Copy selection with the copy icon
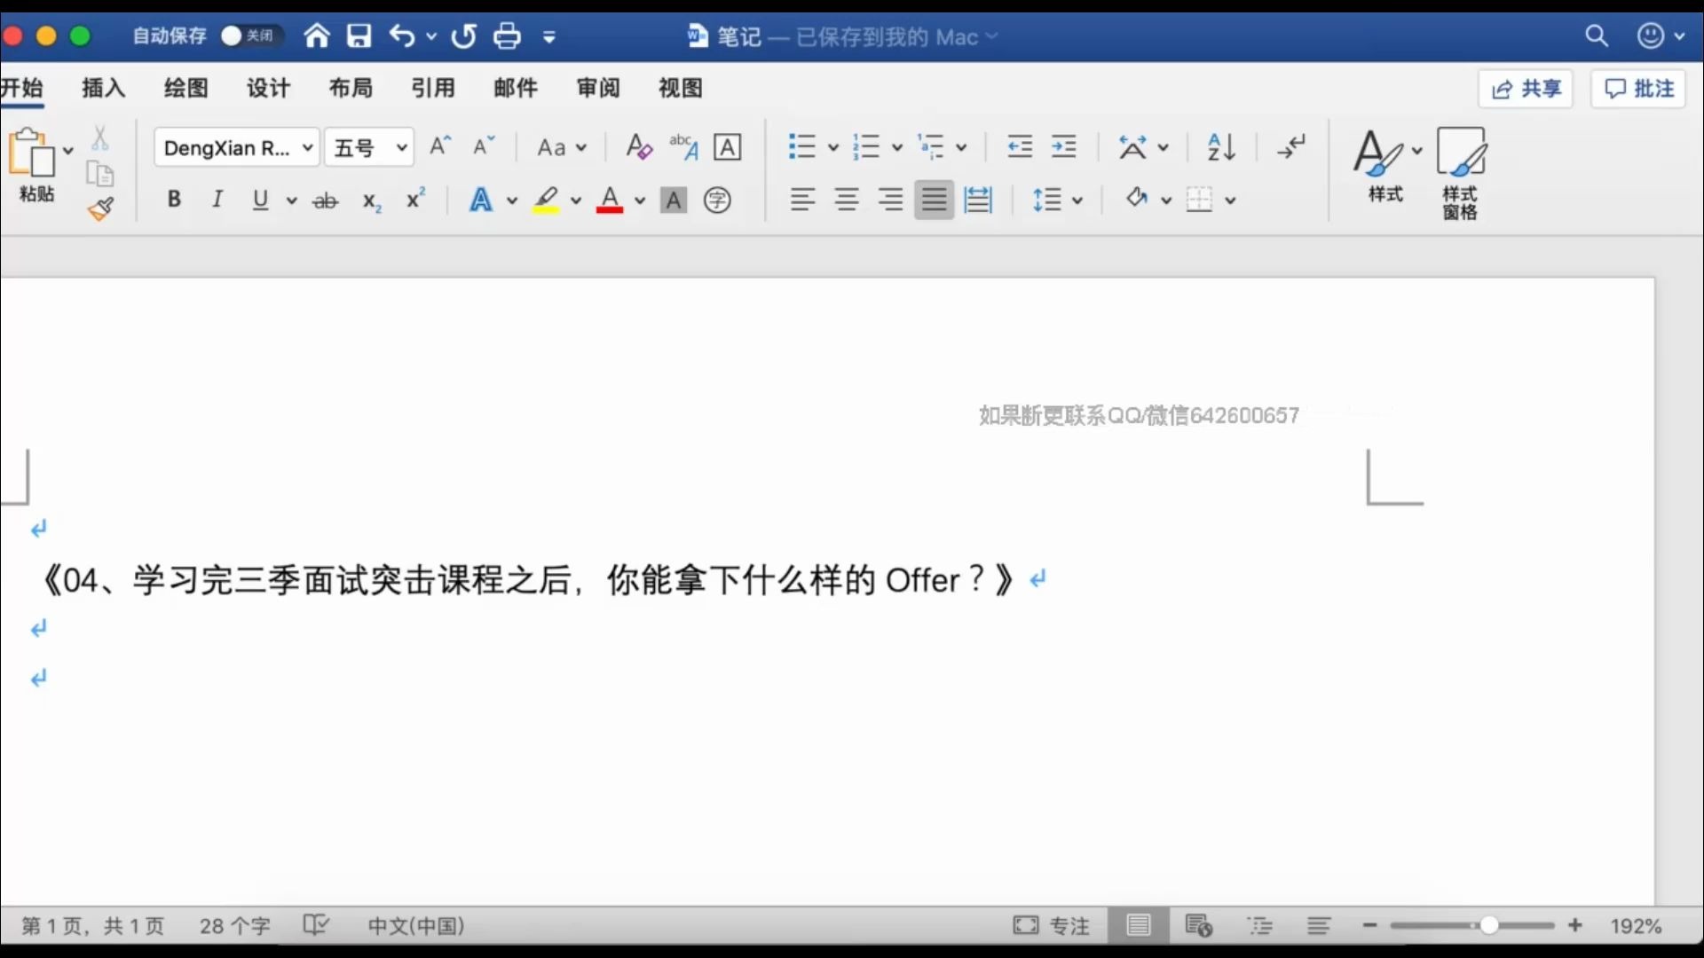 pos(100,173)
